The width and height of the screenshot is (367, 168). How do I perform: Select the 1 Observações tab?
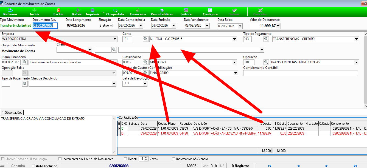pyautogui.click(x=12, y=113)
